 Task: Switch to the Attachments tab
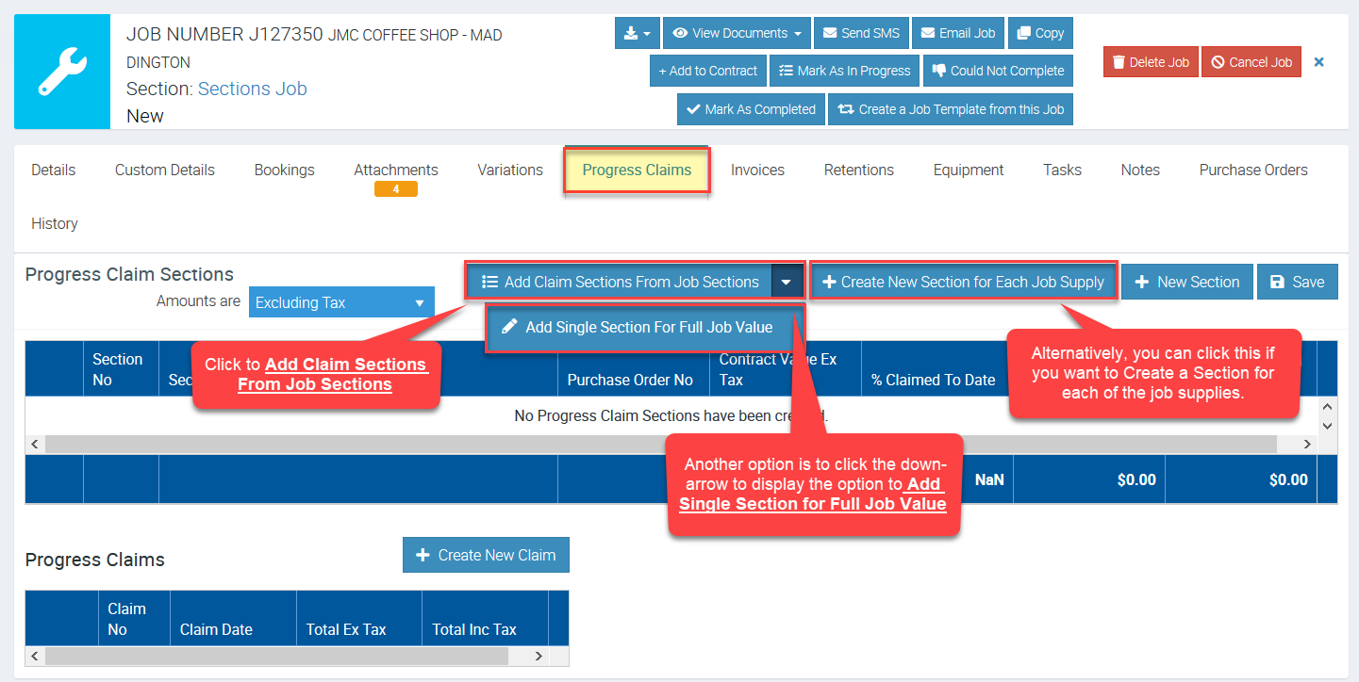(x=395, y=170)
